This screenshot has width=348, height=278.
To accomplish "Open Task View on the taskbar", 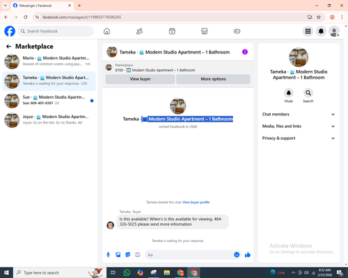I will 113,272.
